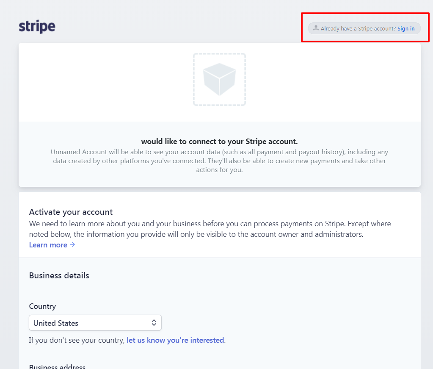Screen dimensions: 433x369
Task: Click the Business address label
Action: (58, 366)
